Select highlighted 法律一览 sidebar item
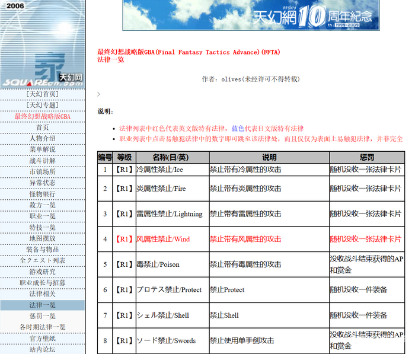 [x=42, y=305]
